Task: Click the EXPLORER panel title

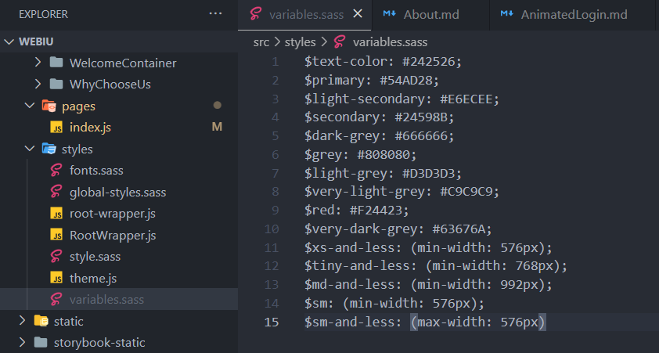Action: click(43, 14)
